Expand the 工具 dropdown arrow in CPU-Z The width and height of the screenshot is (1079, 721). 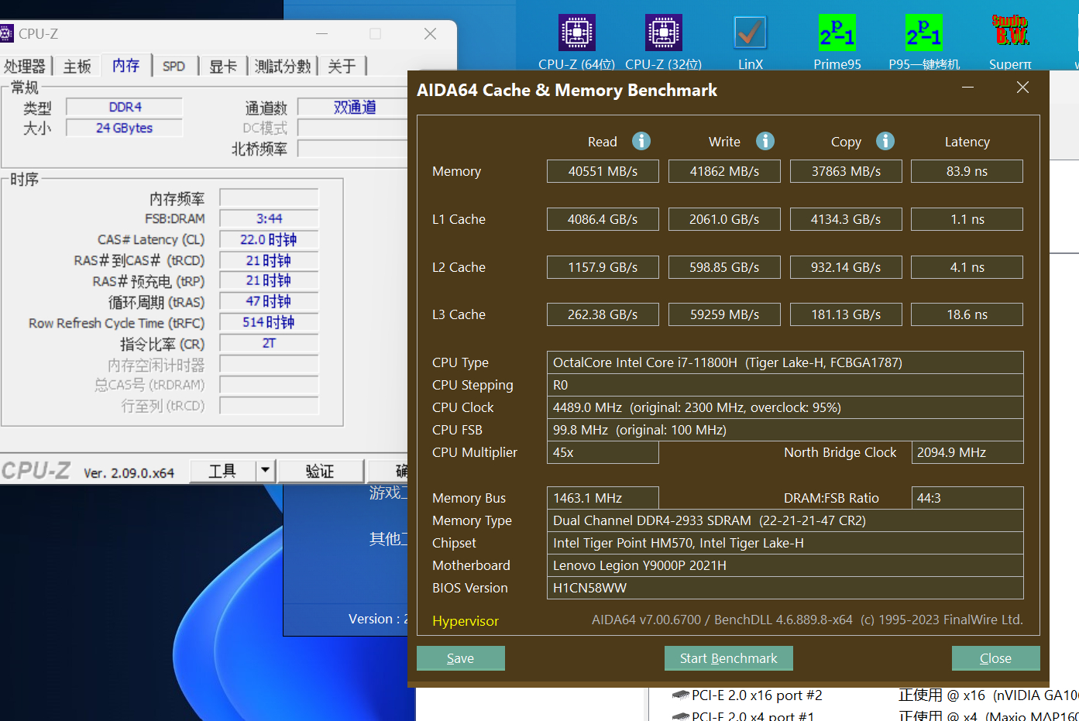point(265,471)
